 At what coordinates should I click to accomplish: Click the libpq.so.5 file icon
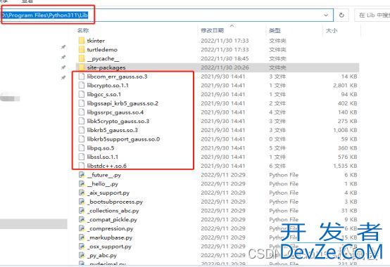coord(82,148)
